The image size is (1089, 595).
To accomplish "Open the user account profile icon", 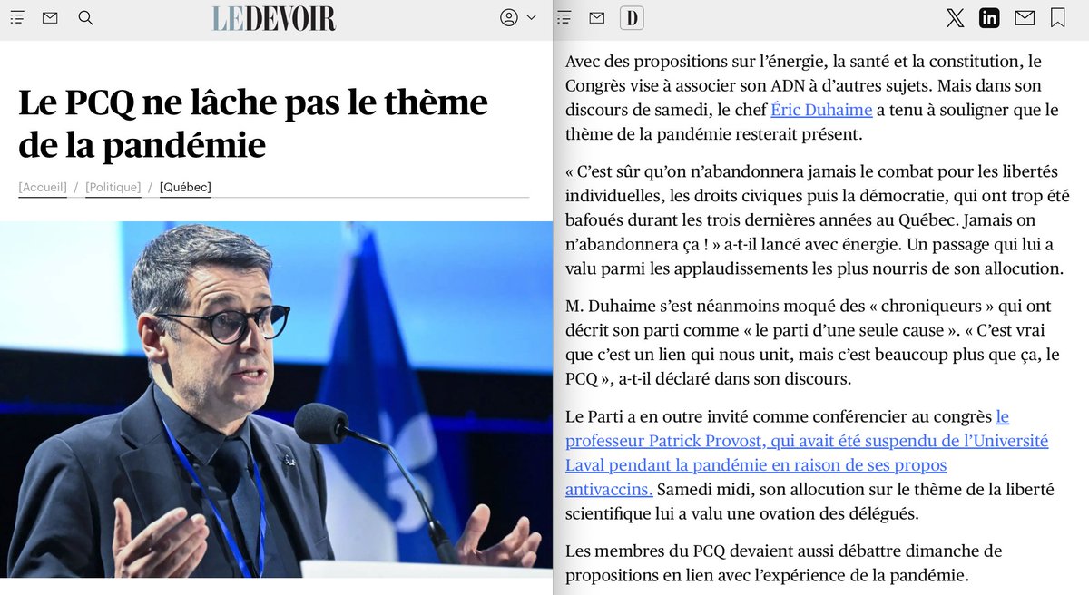I will (509, 17).
